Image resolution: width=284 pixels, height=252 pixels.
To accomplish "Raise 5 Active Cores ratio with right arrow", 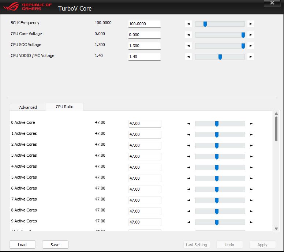I will (251, 179).
